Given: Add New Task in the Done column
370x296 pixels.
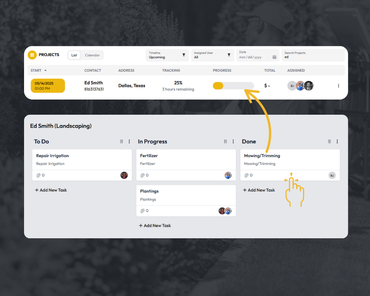Looking at the screenshot, I should click(x=259, y=190).
